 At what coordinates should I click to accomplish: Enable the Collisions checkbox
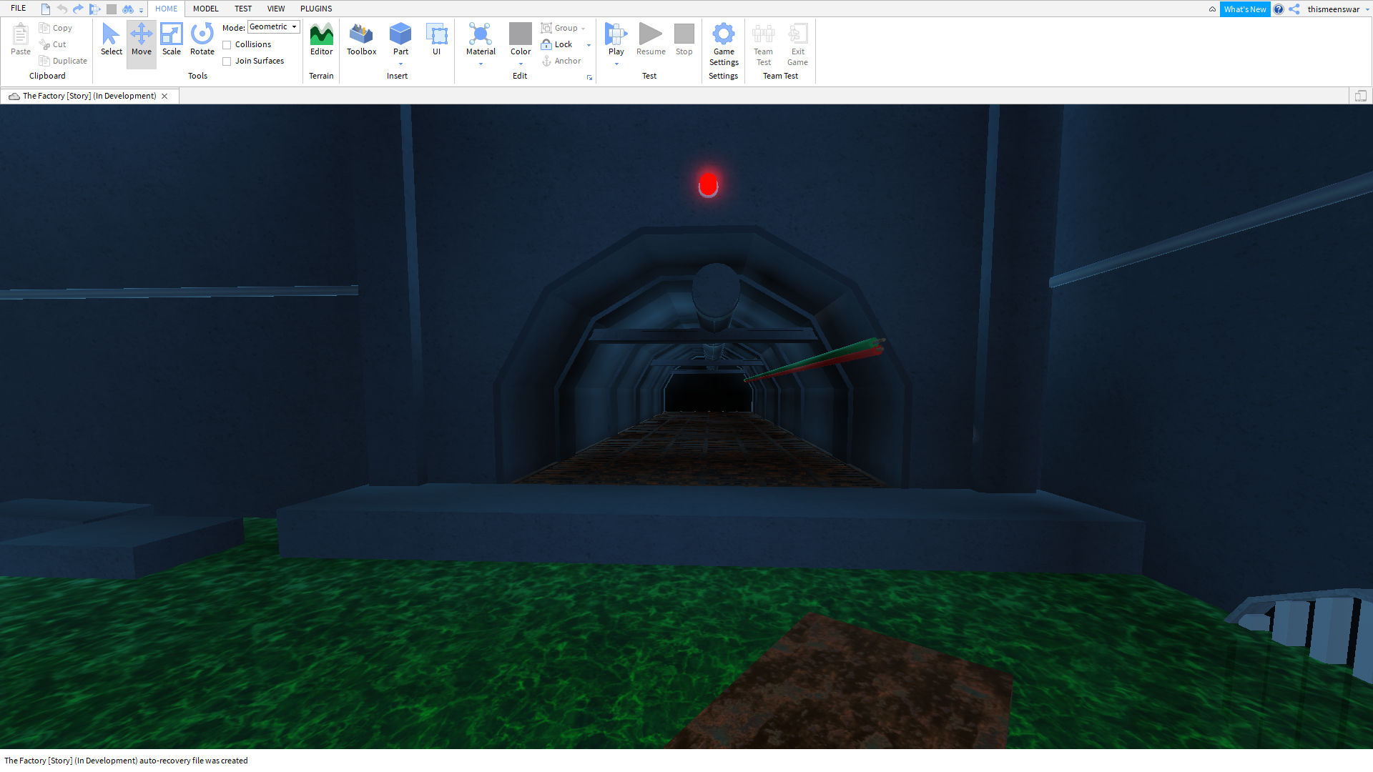click(x=226, y=44)
